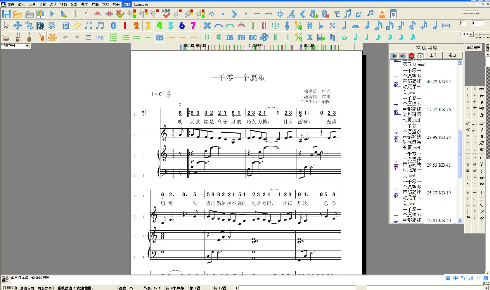The height and width of the screenshot is (290, 490).
Task: Click the blue download arrow icon
Action: tap(393, 14)
